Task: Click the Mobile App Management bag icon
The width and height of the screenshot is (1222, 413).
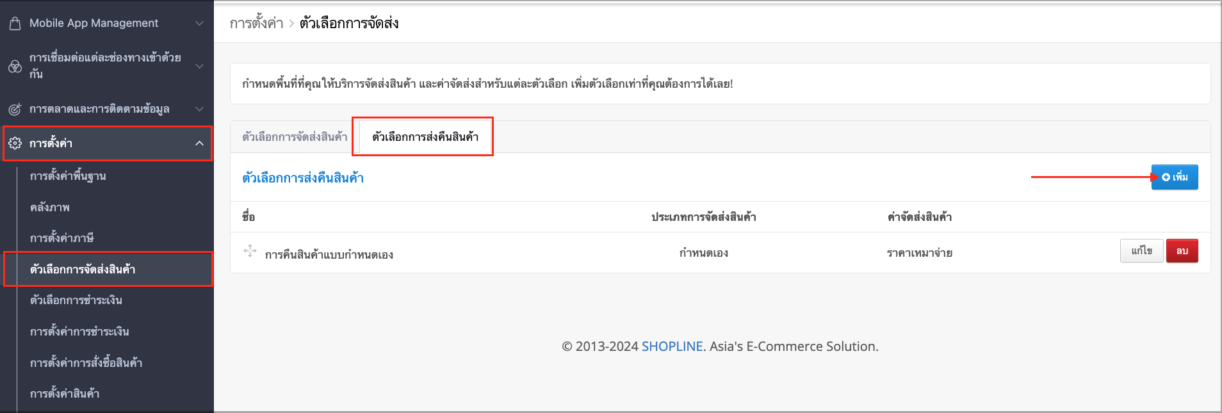Action: click(15, 24)
